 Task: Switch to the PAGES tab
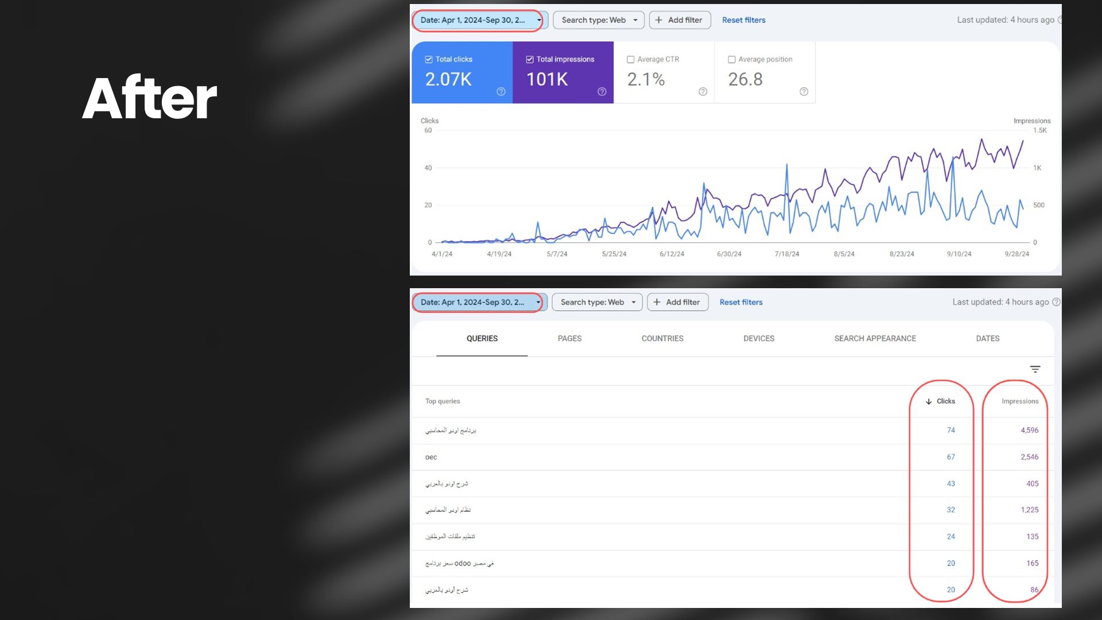[569, 338]
